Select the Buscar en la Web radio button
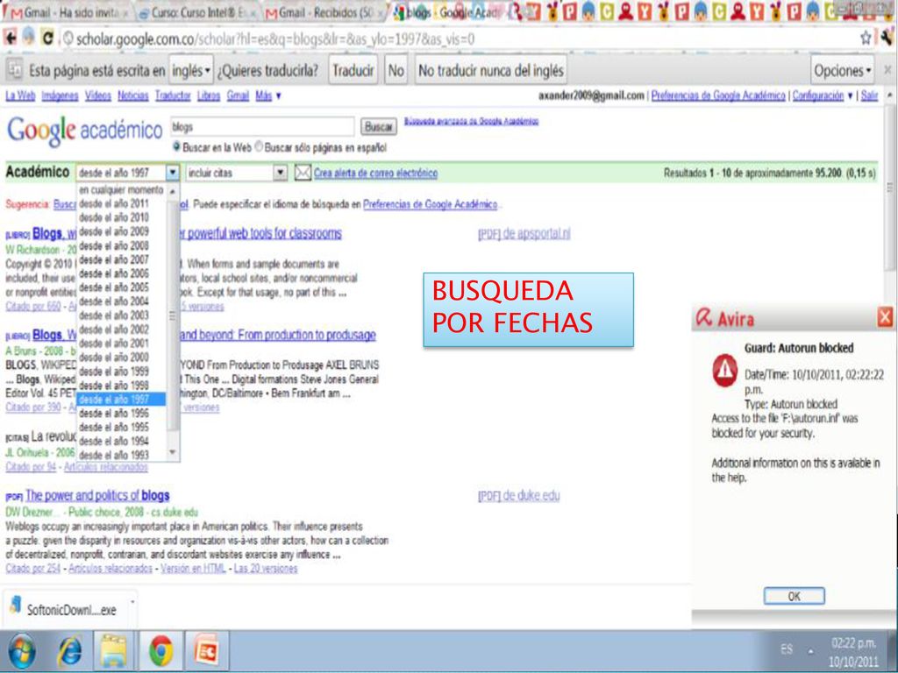Screen dimensions: 898x673 click(176, 147)
